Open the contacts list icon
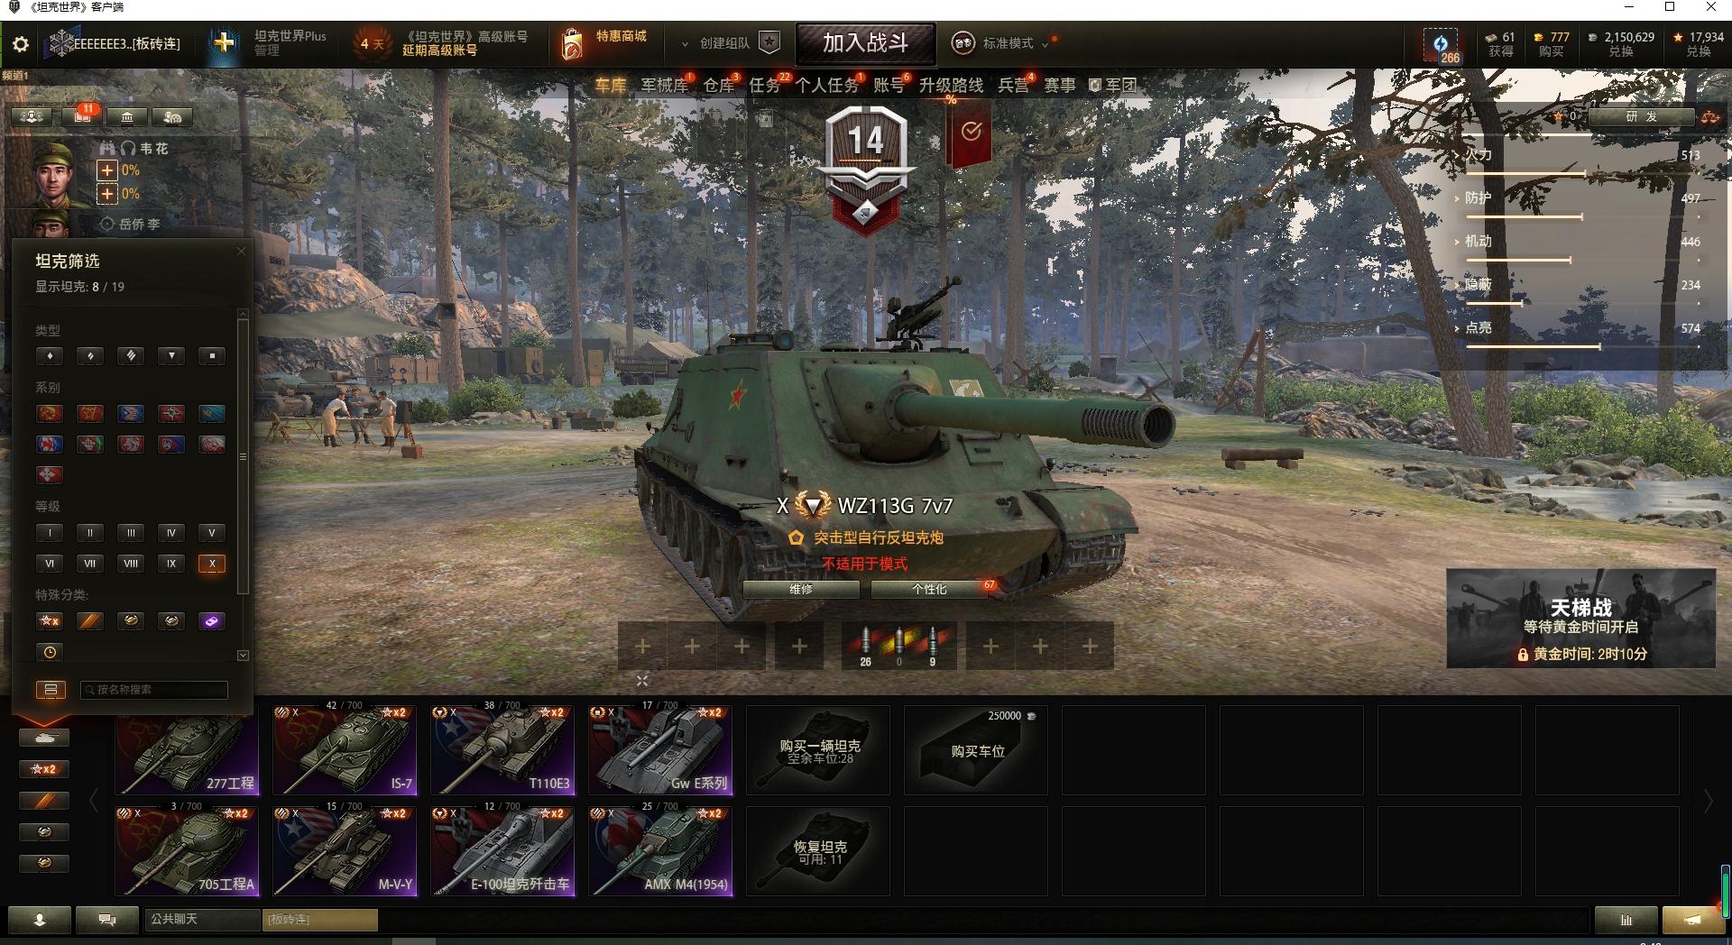 39,920
